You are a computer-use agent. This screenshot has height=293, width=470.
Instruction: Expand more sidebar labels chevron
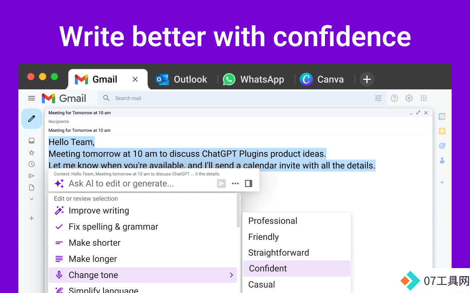coord(32,199)
